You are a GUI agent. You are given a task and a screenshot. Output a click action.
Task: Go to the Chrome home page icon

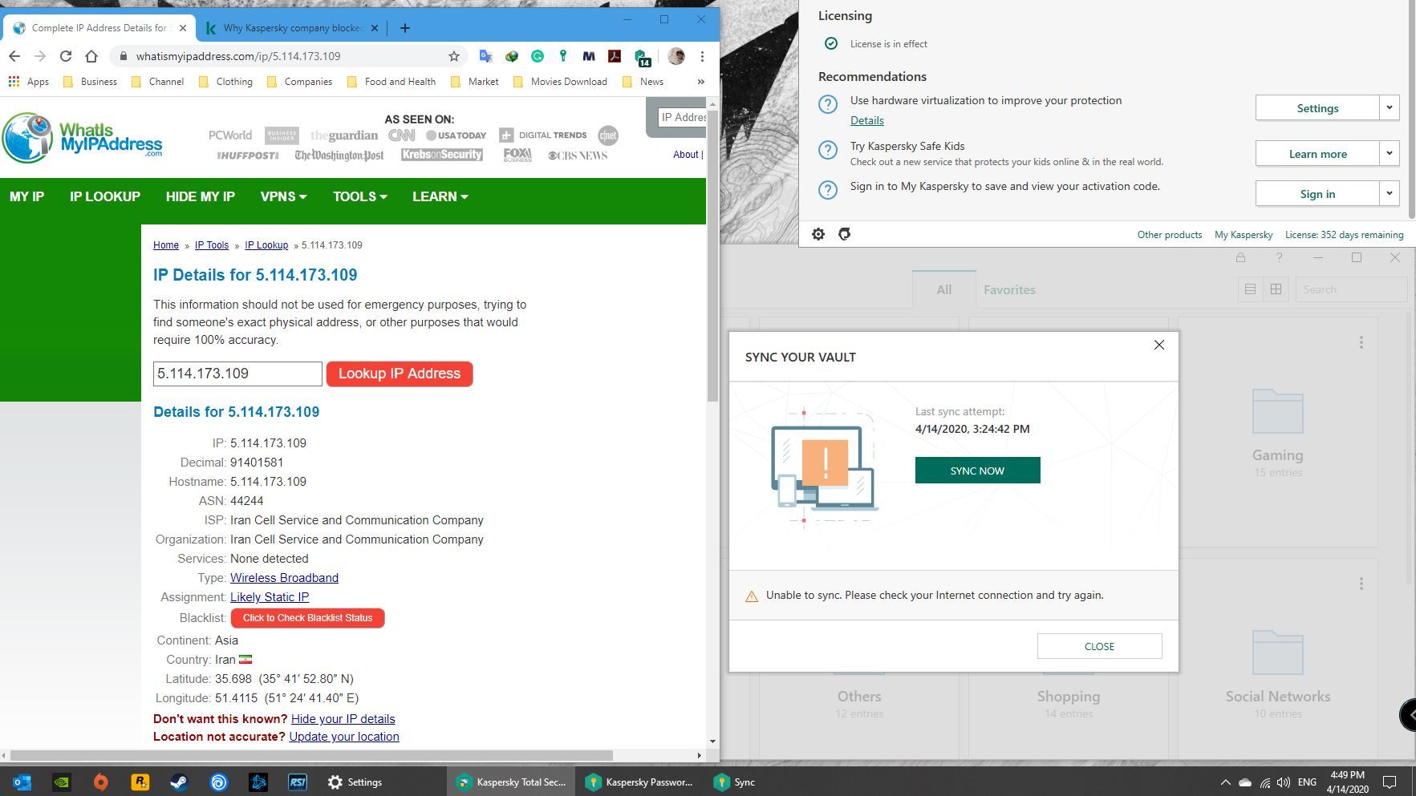point(91,56)
